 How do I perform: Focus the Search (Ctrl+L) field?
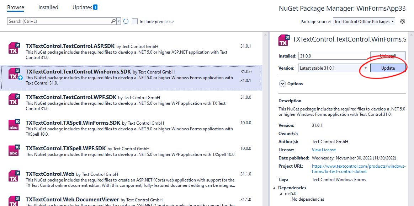[59, 21]
